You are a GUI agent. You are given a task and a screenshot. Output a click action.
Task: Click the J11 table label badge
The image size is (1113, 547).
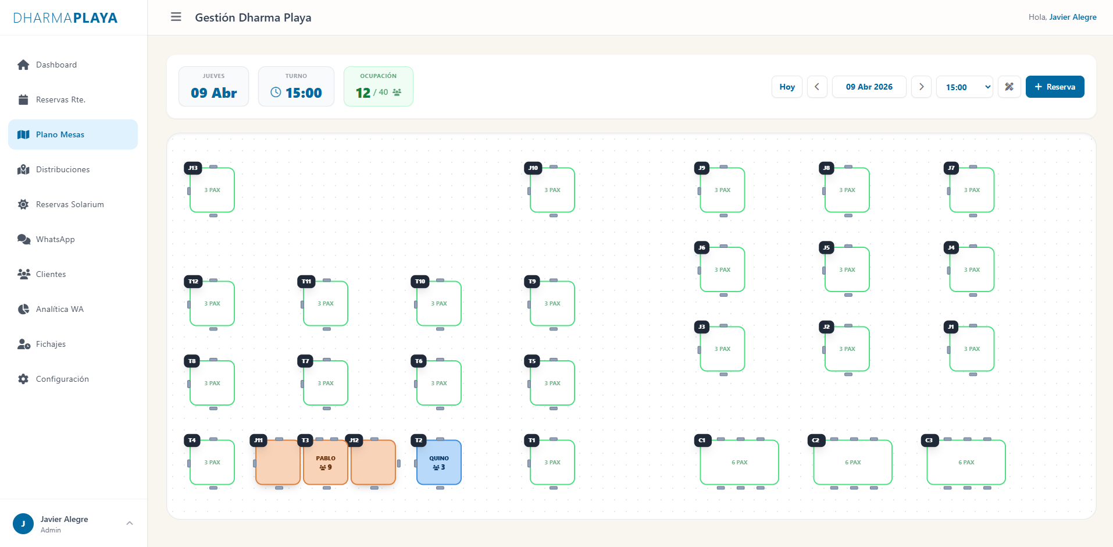click(x=258, y=440)
